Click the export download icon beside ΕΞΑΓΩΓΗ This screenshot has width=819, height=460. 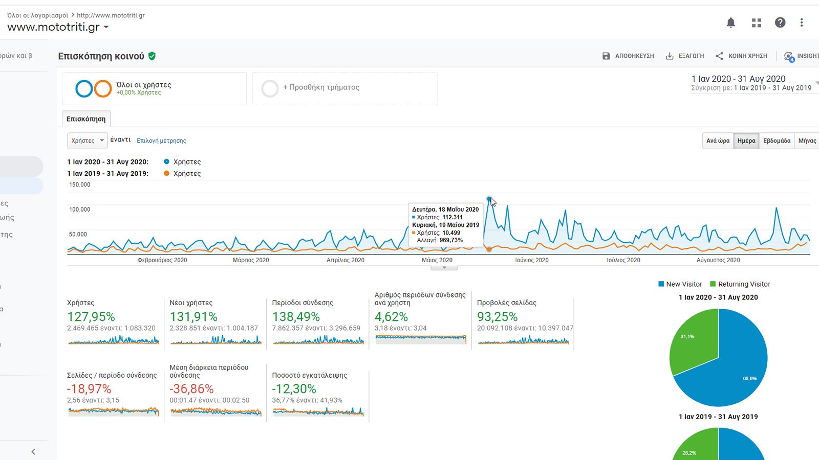click(x=670, y=56)
